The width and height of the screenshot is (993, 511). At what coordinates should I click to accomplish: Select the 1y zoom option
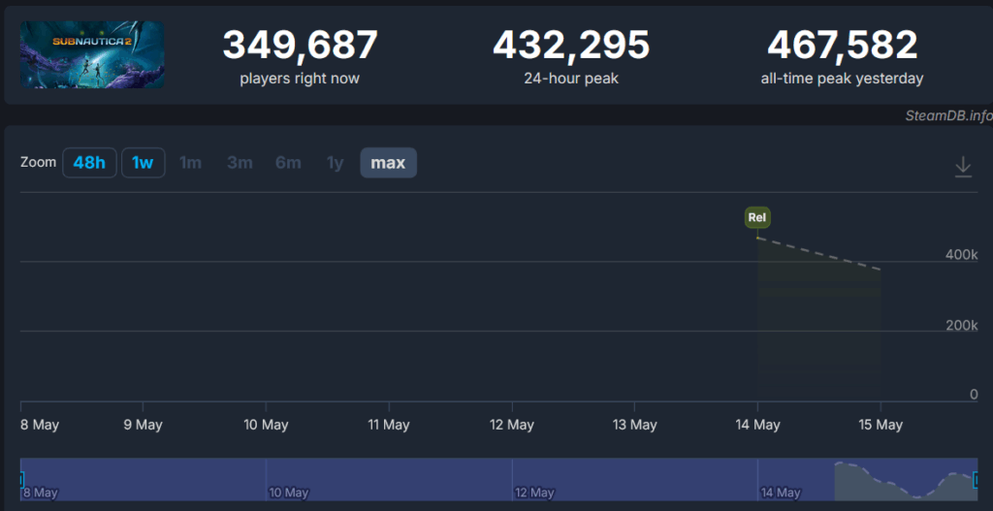click(x=335, y=163)
